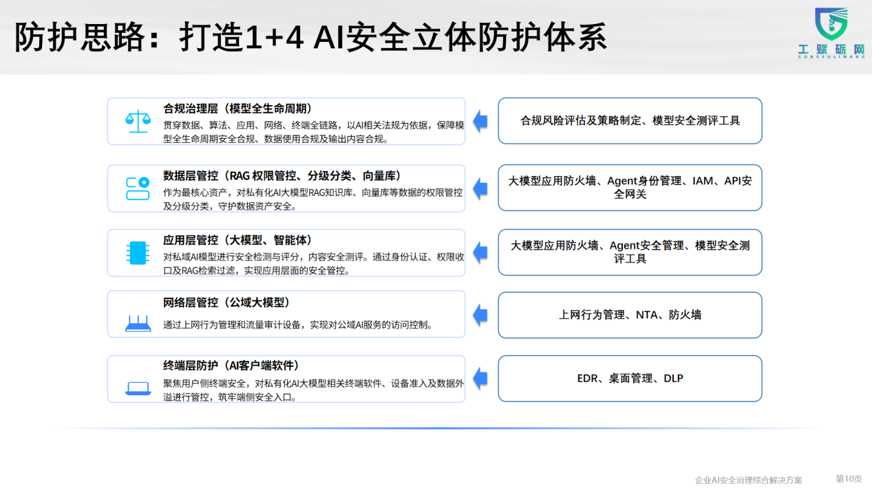The image size is (872, 488).
Task: Click the heading 数据层管控（RAG 权限管控、分级分类、向量库）
Action: [282, 176]
